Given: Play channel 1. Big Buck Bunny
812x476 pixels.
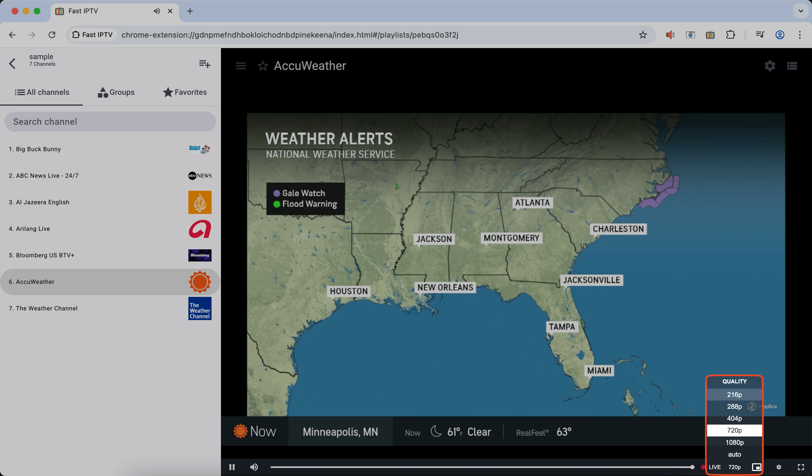Looking at the screenshot, I should pyautogui.click(x=110, y=149).
